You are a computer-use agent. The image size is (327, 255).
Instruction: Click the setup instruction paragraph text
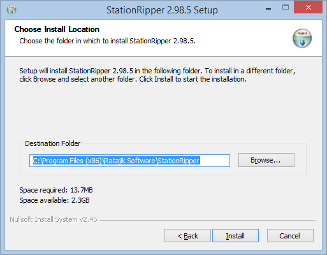[x=157, y=75]
